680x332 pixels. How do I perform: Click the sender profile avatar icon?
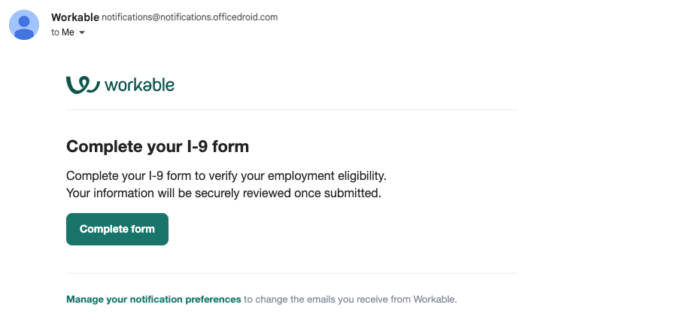pyautogui.click(x=24, y=25)
